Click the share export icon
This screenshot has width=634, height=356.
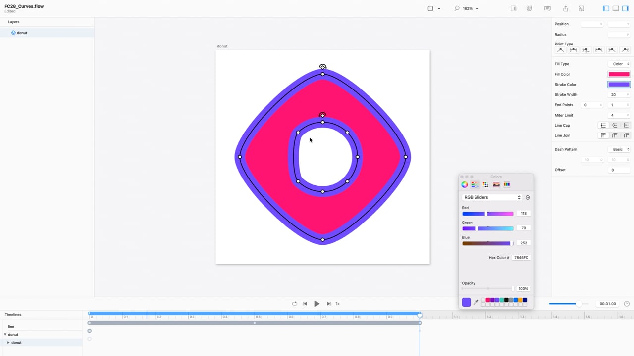[566, 8]
